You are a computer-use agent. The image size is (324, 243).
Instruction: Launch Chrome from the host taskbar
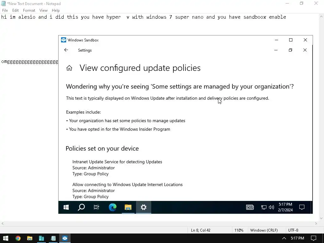coord(18,238)
